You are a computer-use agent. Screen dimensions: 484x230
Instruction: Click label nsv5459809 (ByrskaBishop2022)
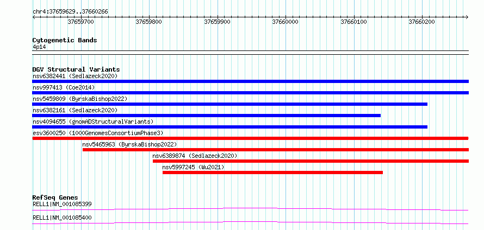pyautogui.click(x=80, y=99)
